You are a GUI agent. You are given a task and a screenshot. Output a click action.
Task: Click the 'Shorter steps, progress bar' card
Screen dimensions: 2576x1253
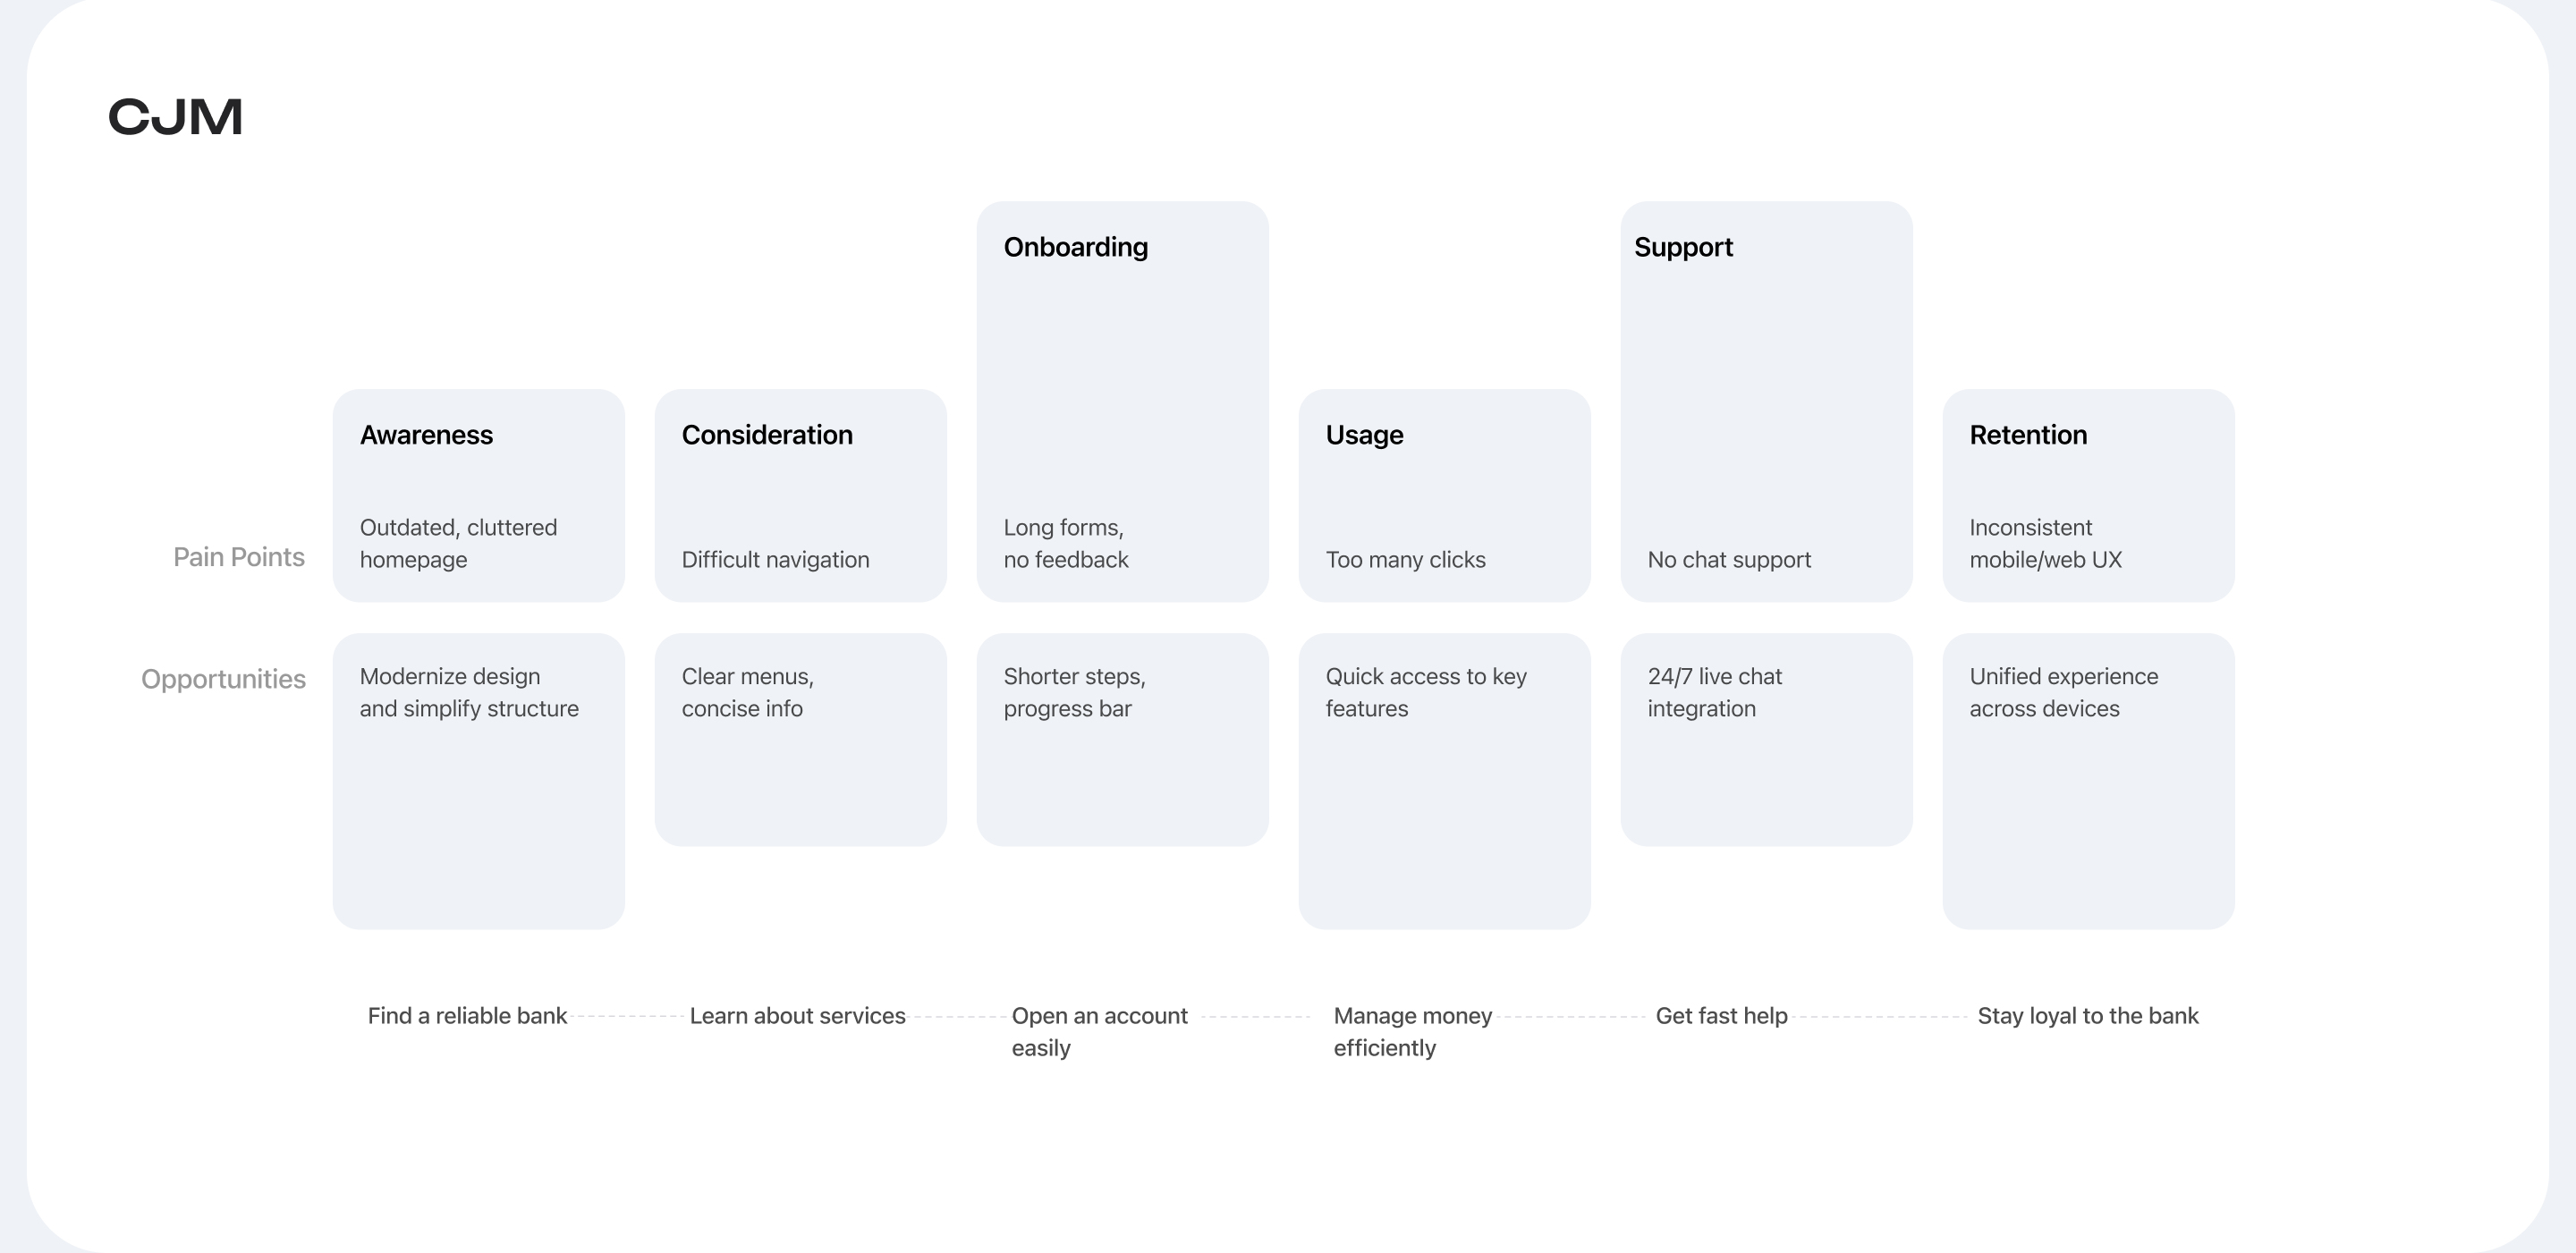1122,739
